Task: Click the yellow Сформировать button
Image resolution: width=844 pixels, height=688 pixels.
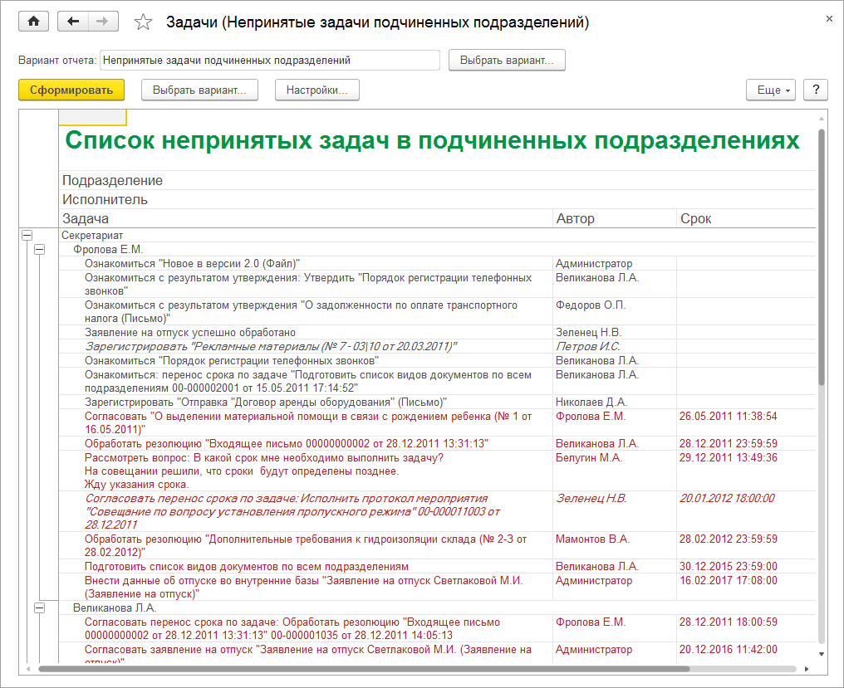Action: 71,90
